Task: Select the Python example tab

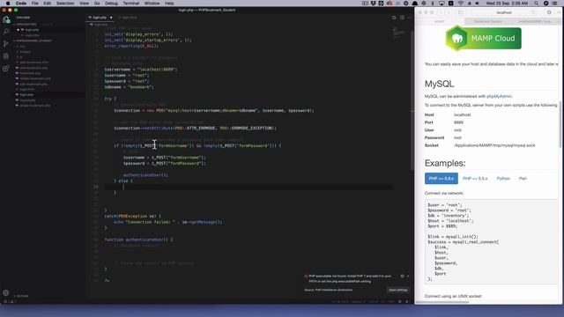Action: pos(503,178)
